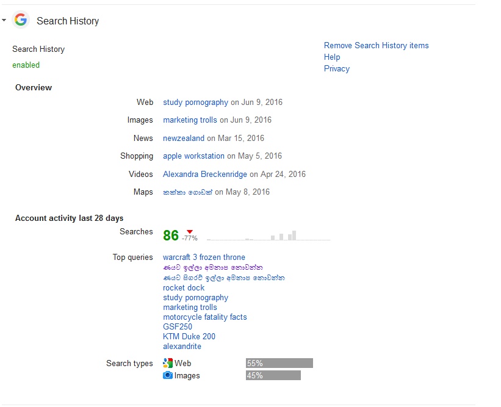Click 'Account activity last 28 days' heading
The height and width of the screenshot is (407, 501).
(x=70, y=218)
